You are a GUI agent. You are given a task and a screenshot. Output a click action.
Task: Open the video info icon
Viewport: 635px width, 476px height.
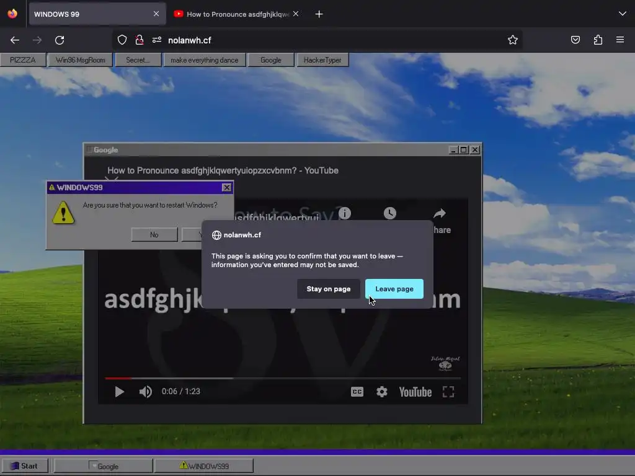tap(345, 213)
